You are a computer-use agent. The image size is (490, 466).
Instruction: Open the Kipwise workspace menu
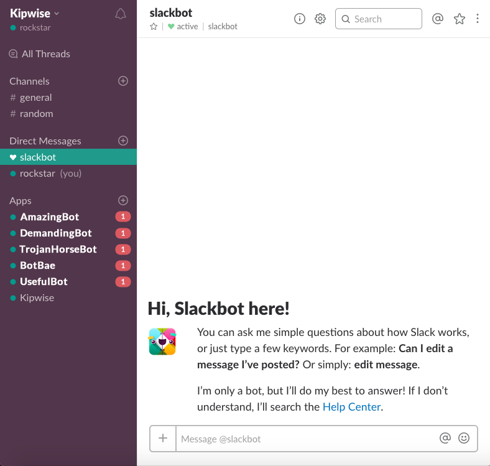35,13
